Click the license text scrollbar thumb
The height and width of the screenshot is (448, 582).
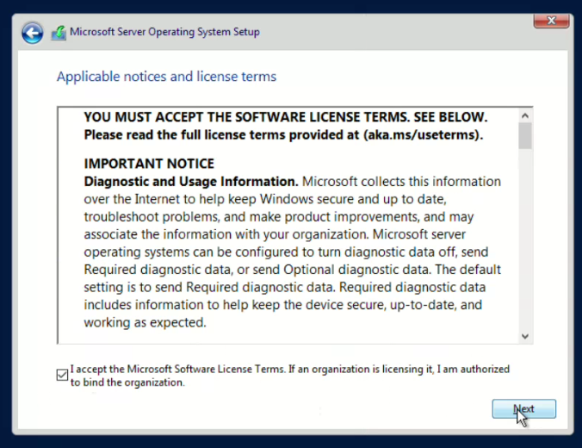point(525,136)
